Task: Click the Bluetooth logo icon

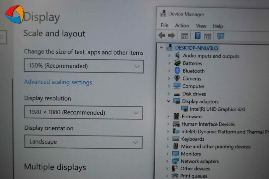Action: [x=177, y=71]
